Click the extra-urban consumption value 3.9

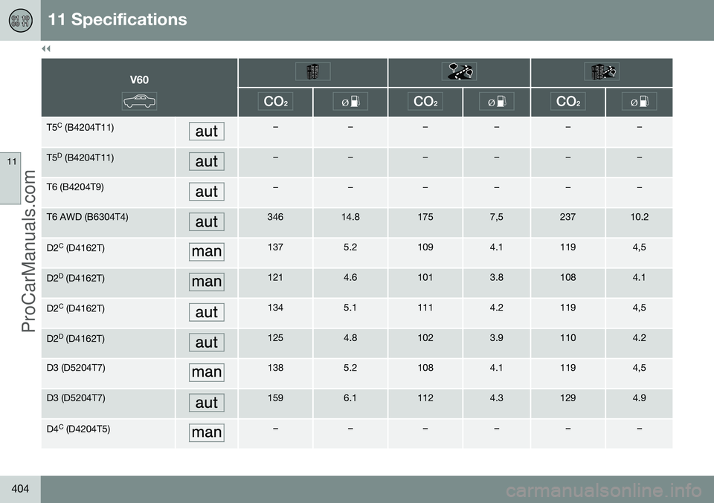click(x=496, y=338)
